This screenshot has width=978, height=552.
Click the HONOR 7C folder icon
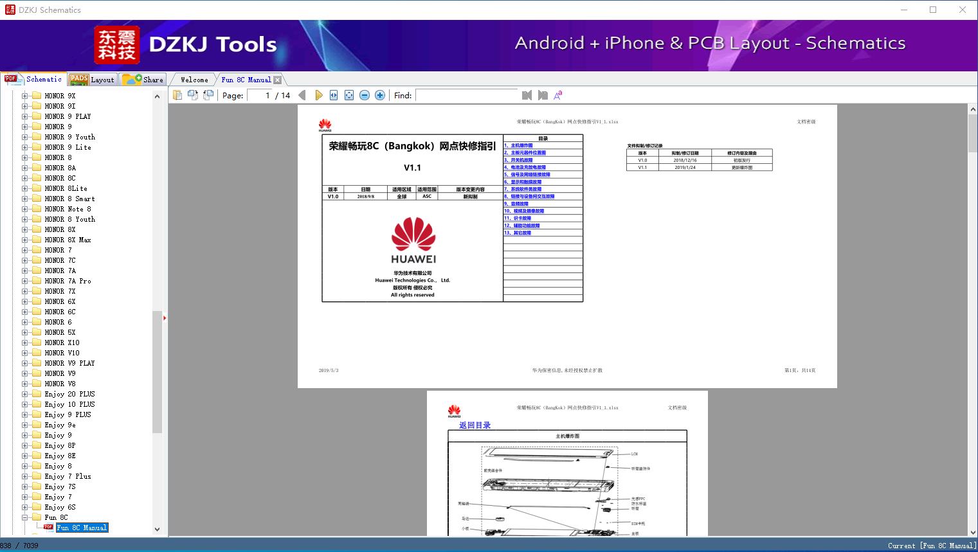(37, 260)
